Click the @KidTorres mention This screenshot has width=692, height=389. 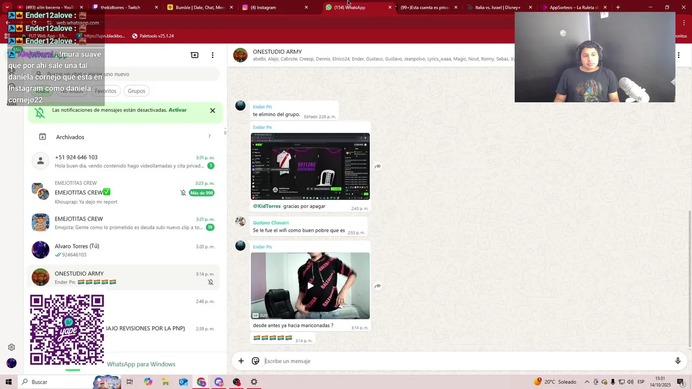[x=267, y=206]
